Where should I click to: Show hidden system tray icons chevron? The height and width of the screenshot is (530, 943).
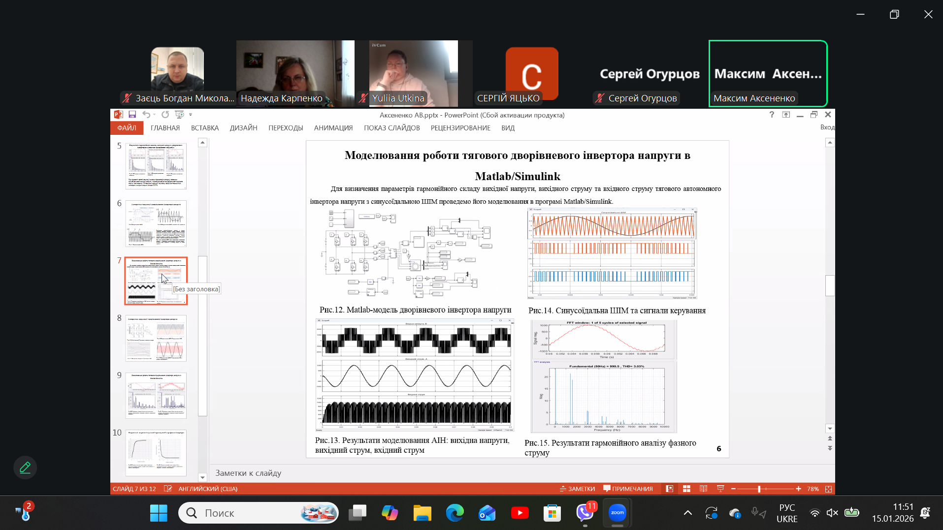688,513
